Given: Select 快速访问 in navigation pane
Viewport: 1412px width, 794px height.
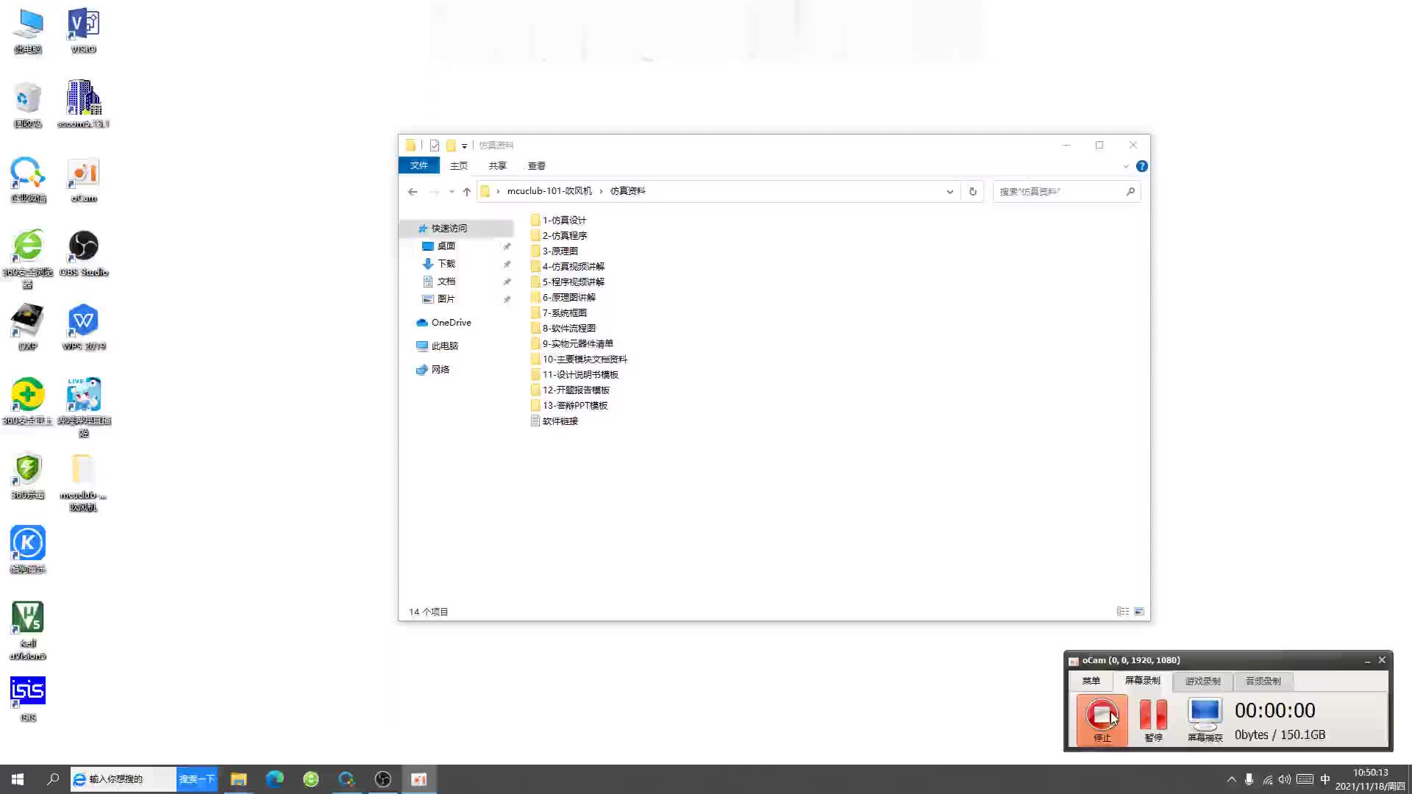Looking at the screenshot, I should pos(456,229).
